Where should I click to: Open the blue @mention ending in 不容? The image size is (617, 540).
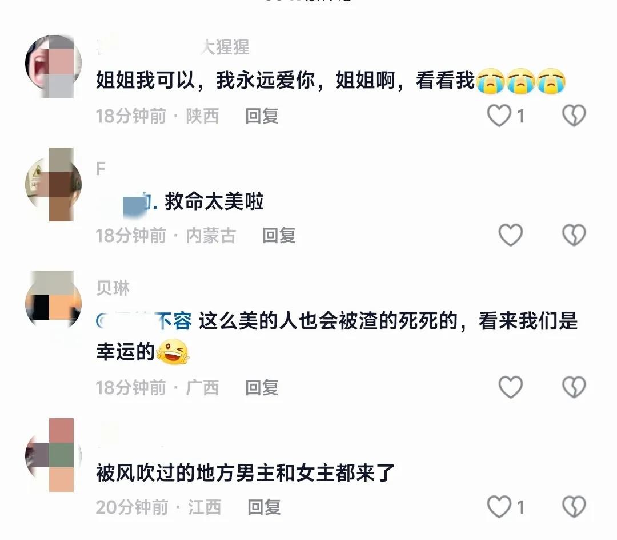coord(144,321)
